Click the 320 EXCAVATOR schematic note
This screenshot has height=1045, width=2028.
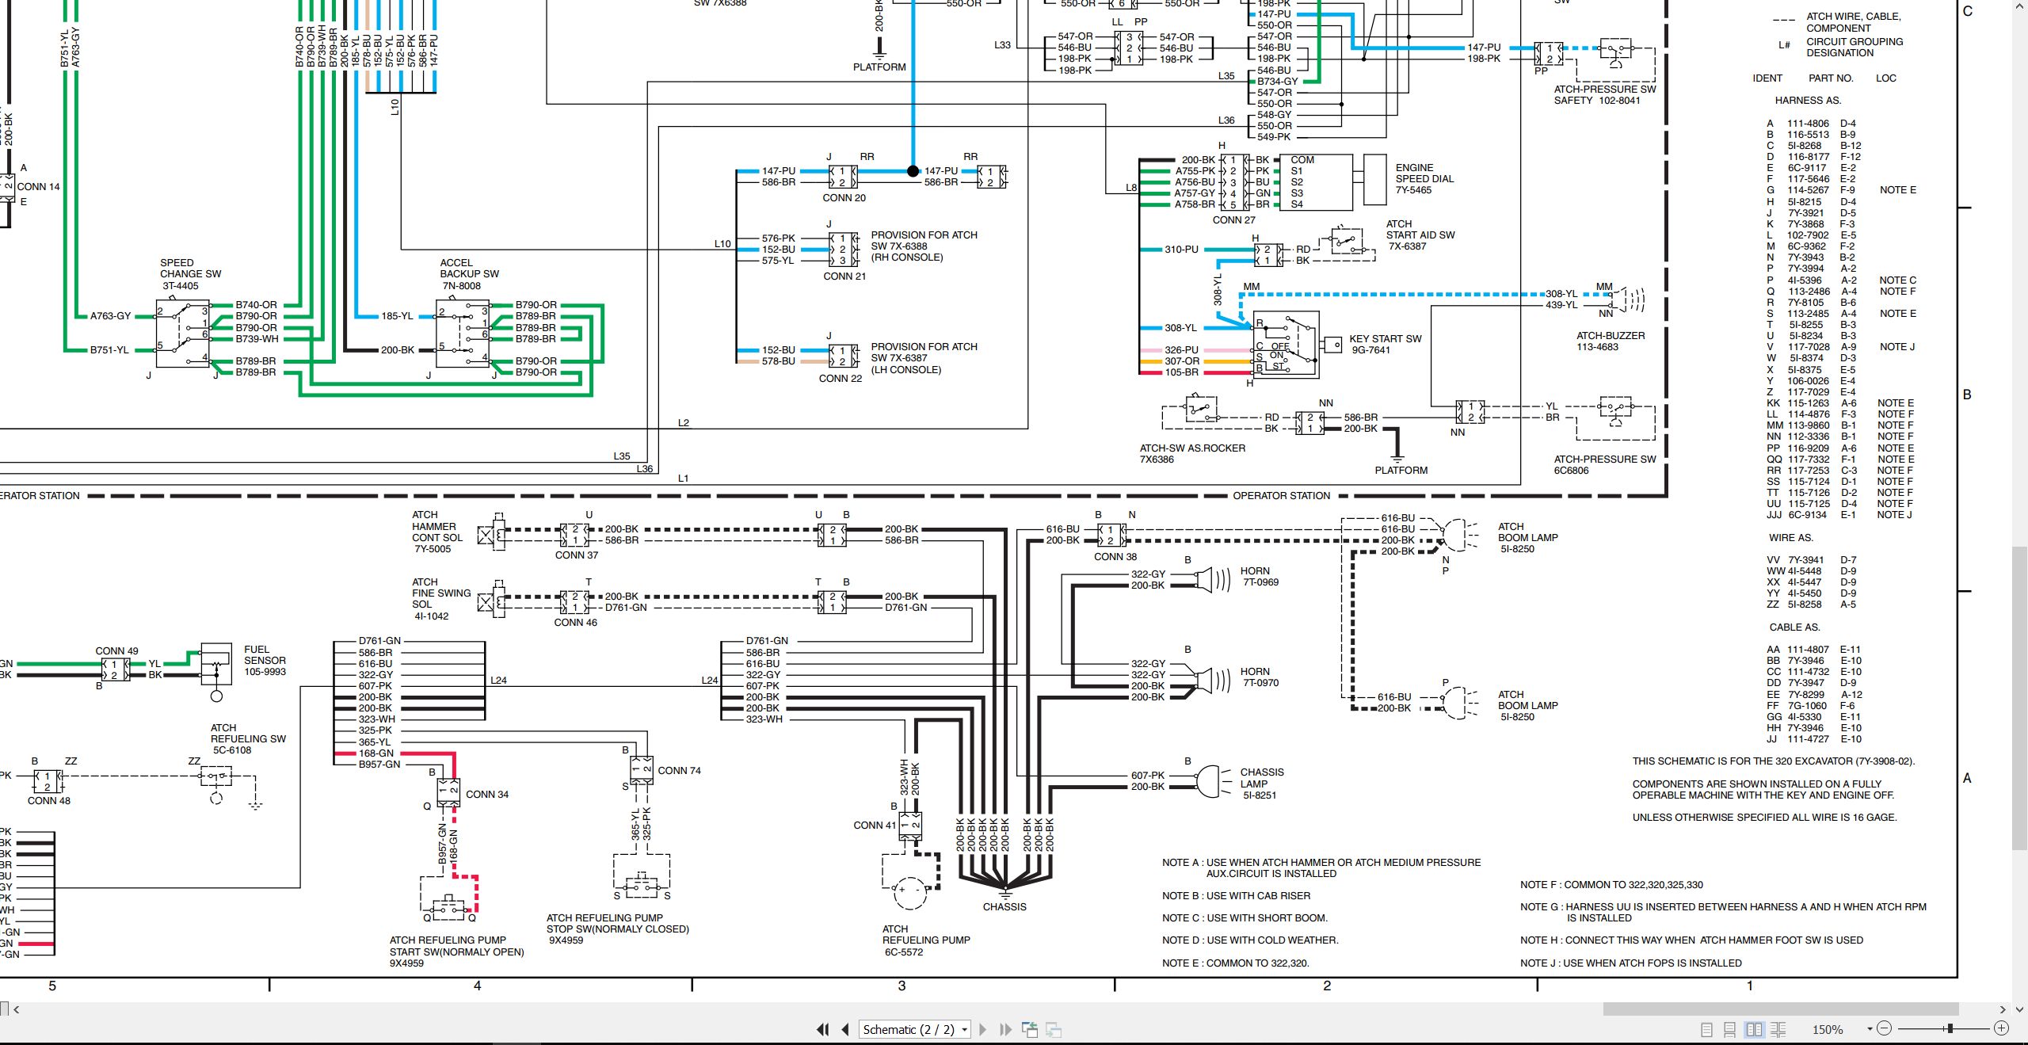[x=1774, y=761]
